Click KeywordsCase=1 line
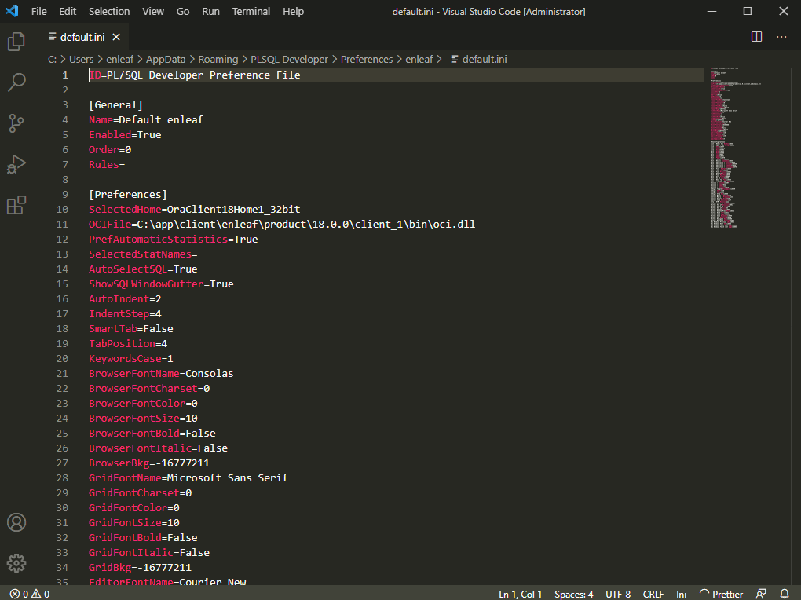 [x=131, y=358]
